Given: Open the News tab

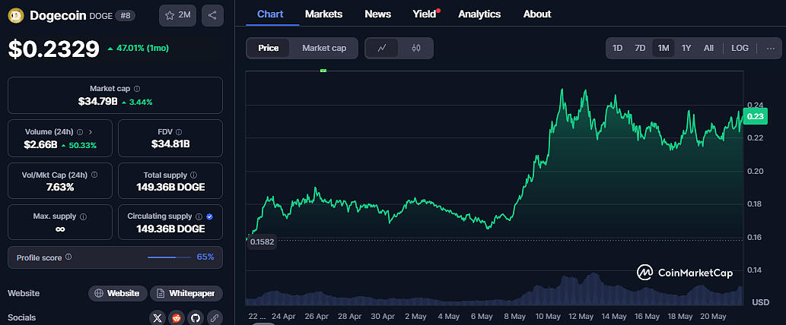Looking at the screenshot, I should click(377, 14).
